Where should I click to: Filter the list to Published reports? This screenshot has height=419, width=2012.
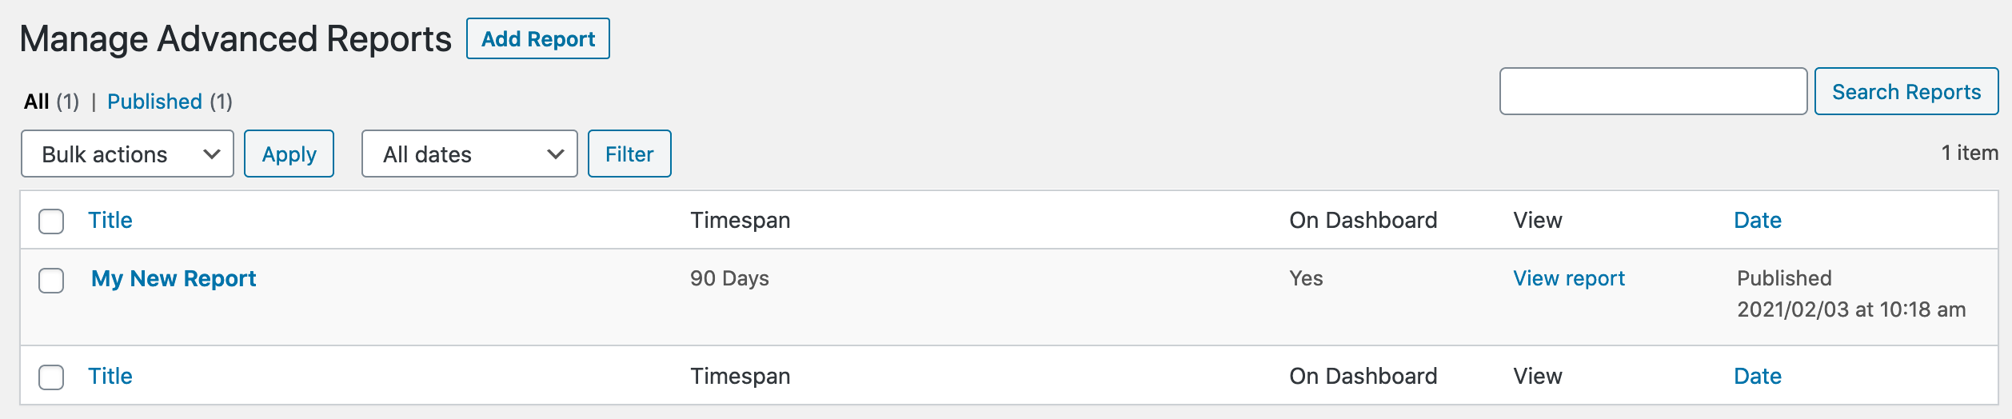[154, 102]
